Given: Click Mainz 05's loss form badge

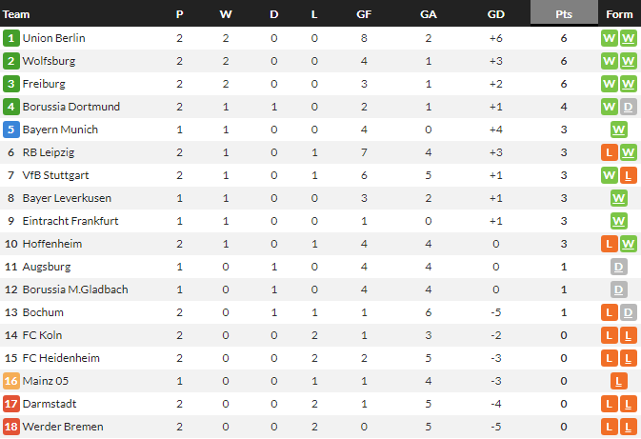Looking at the screenshot, I should pos(619,381).
